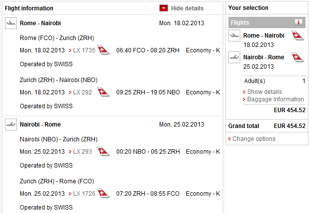Expand Show details in Your selection
This screenshot has width=309, height=213.
(x=265, y=92)
